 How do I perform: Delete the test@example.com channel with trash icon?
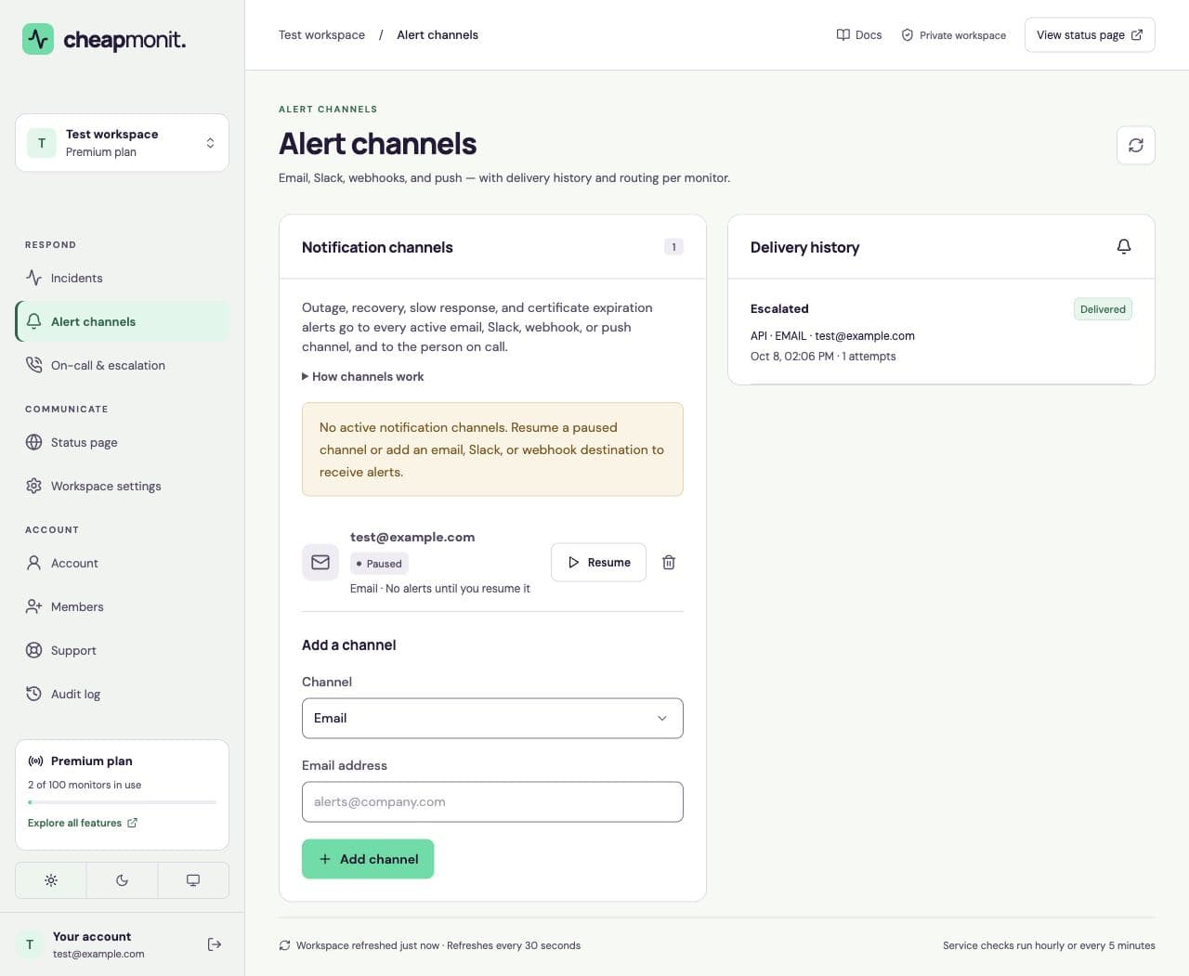pos(668,562)
